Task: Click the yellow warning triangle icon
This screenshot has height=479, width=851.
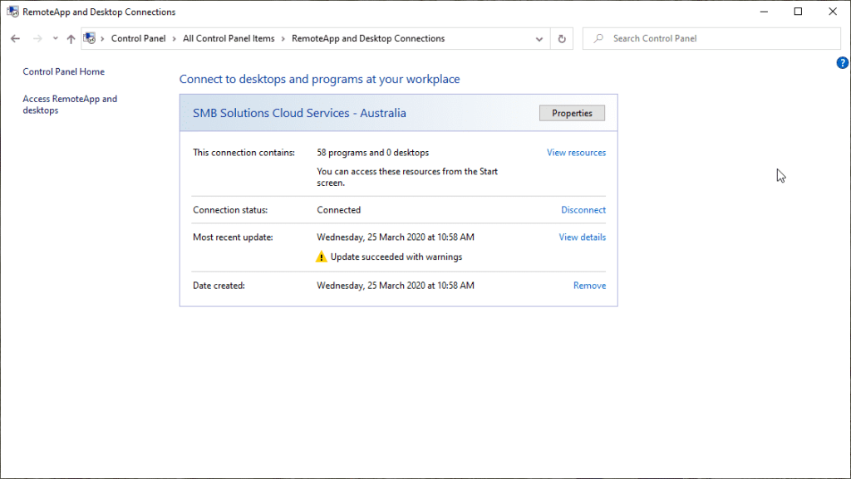Action: pyautogui.click(x=322, y=257)
